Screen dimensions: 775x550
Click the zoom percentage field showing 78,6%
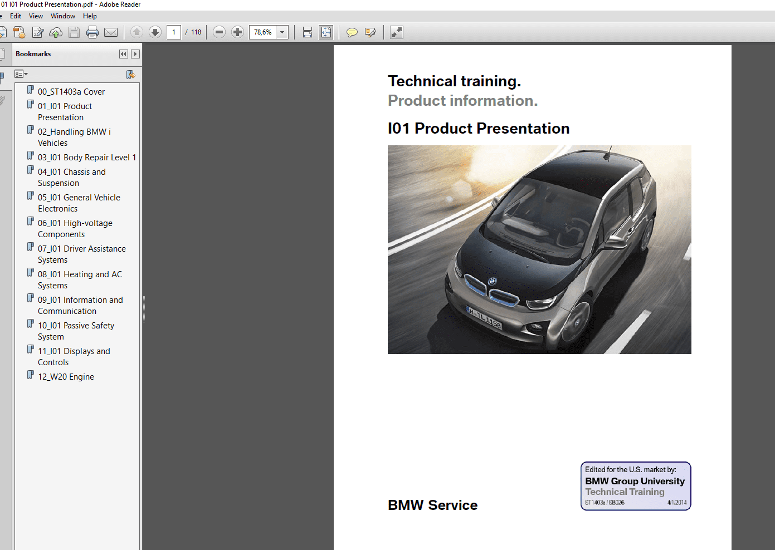(x=263, y=32)
